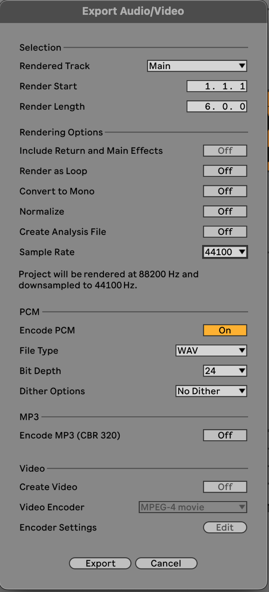269x592 pixels.
Task: Click the Video Encoder label
Action: [x=52, y=507]
